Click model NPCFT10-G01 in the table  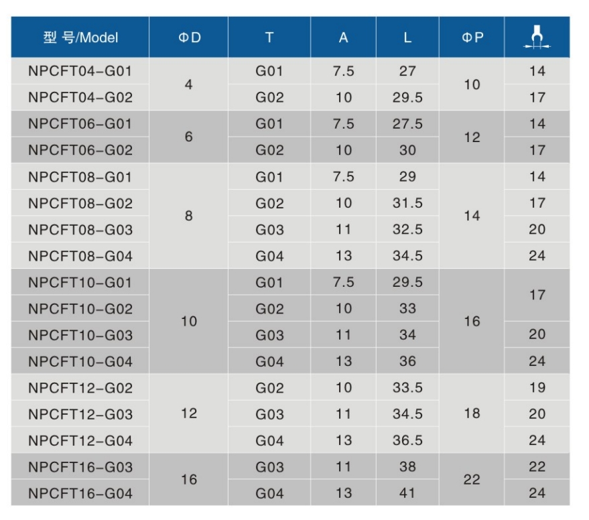tap(80, 282)
